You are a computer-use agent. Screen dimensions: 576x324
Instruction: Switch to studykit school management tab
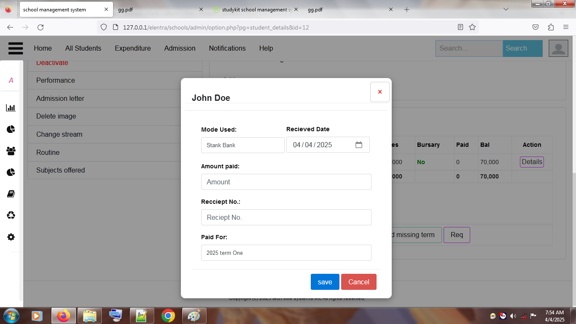tap(253, 9)
